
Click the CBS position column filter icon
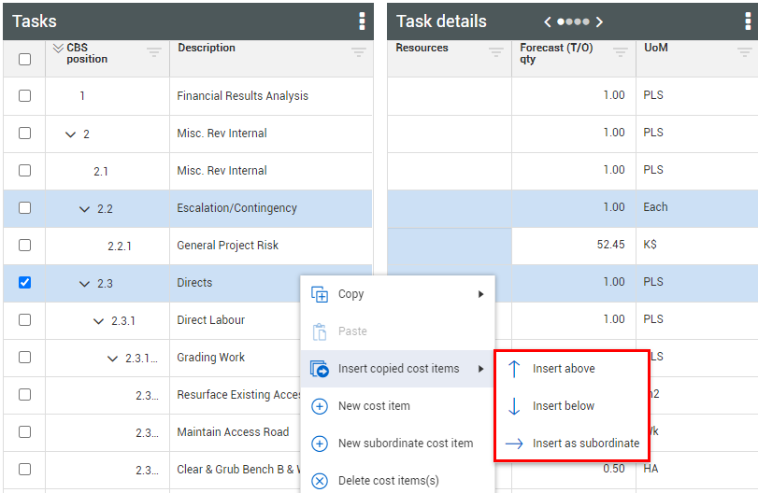[154, 53]
